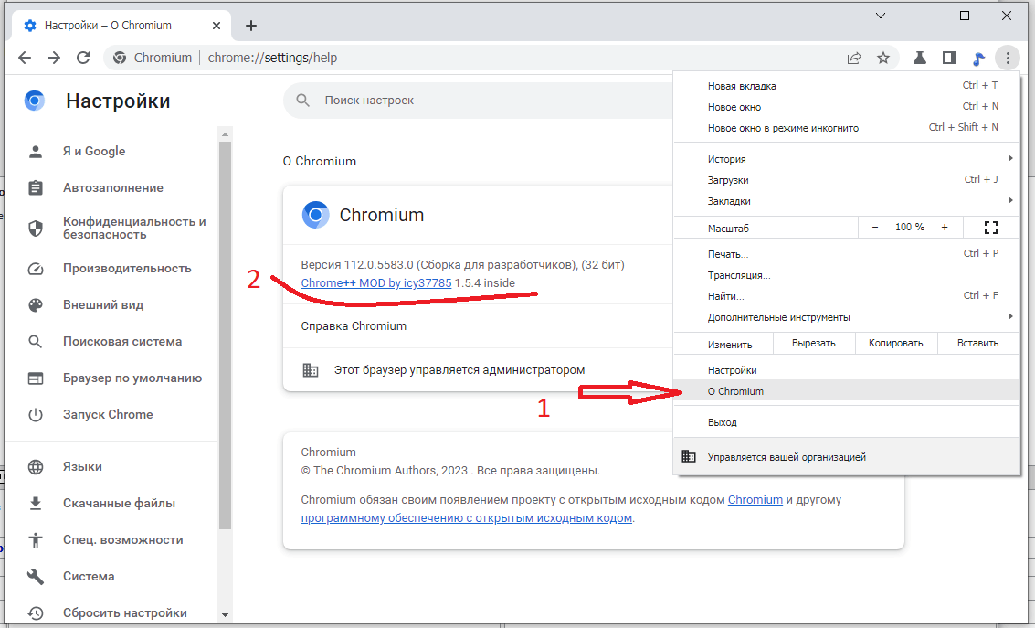This screenshot has height=628, width=1035.
Task: Click Вставить button in menu
Action: pyautogui.click(x=978, y=344)
